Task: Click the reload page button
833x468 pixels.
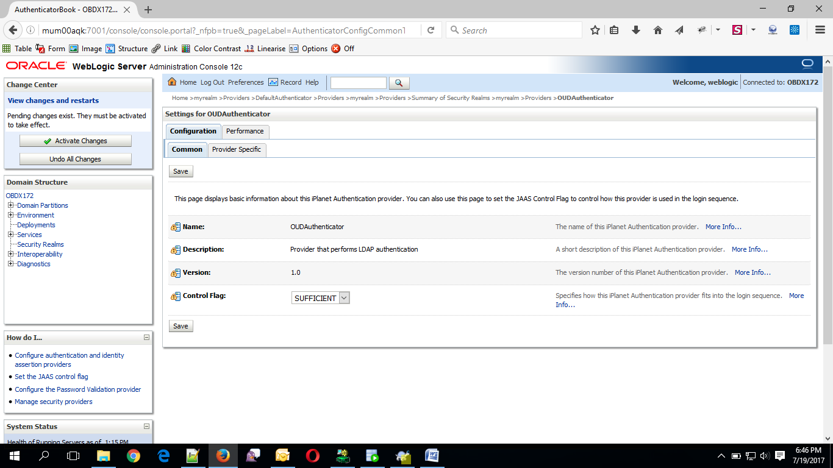Action: (431, 30)
